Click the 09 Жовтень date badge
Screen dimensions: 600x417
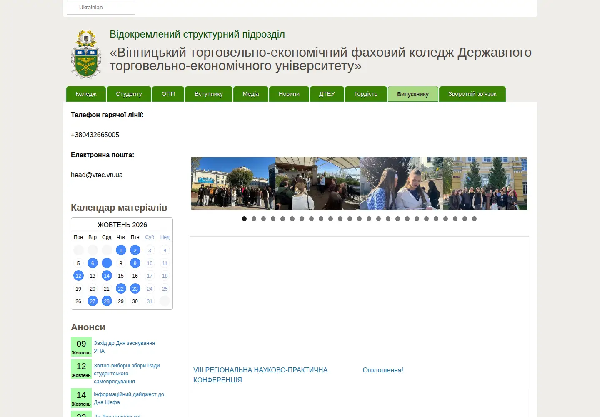click(x=81, y=347)
